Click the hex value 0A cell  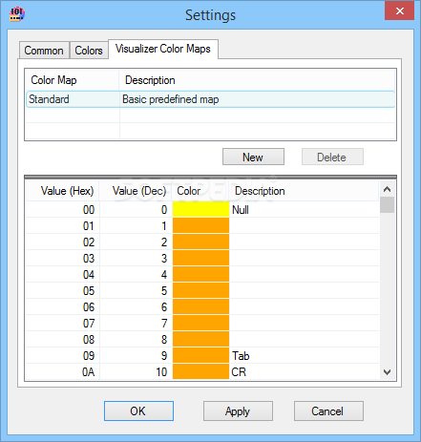62,371
